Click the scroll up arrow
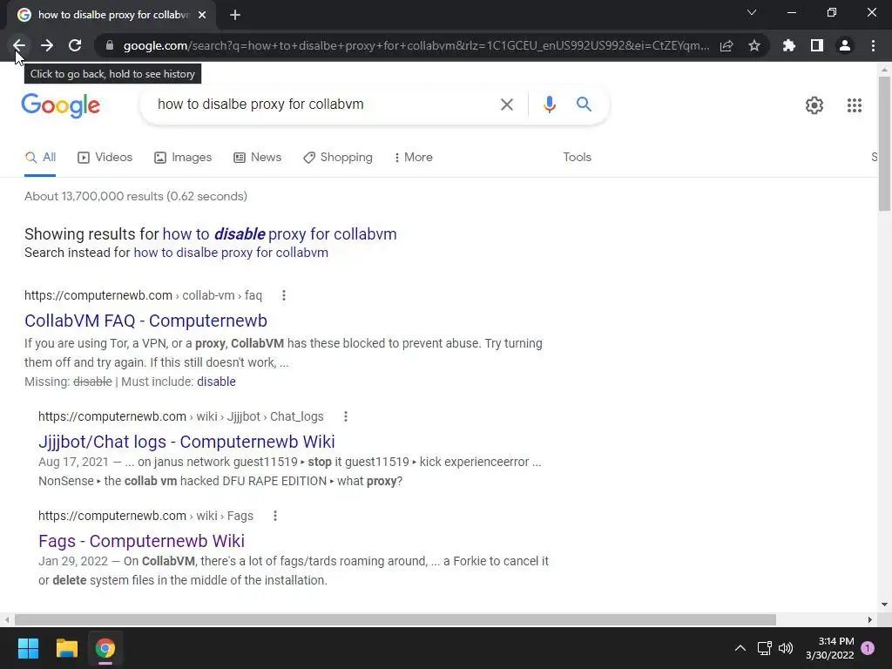Screen dimensions: 892x669 coord(884,70)
